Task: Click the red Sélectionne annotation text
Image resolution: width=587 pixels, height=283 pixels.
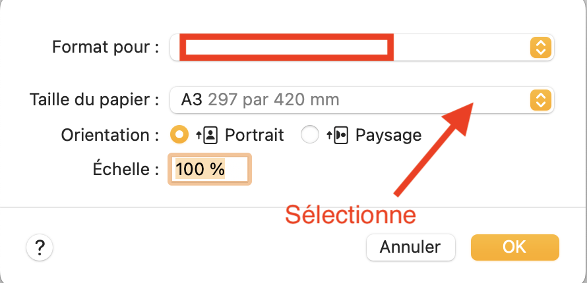Action: 350,215
